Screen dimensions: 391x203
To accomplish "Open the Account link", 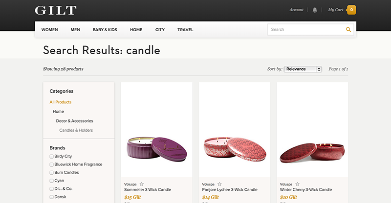I will coord(297,10).
